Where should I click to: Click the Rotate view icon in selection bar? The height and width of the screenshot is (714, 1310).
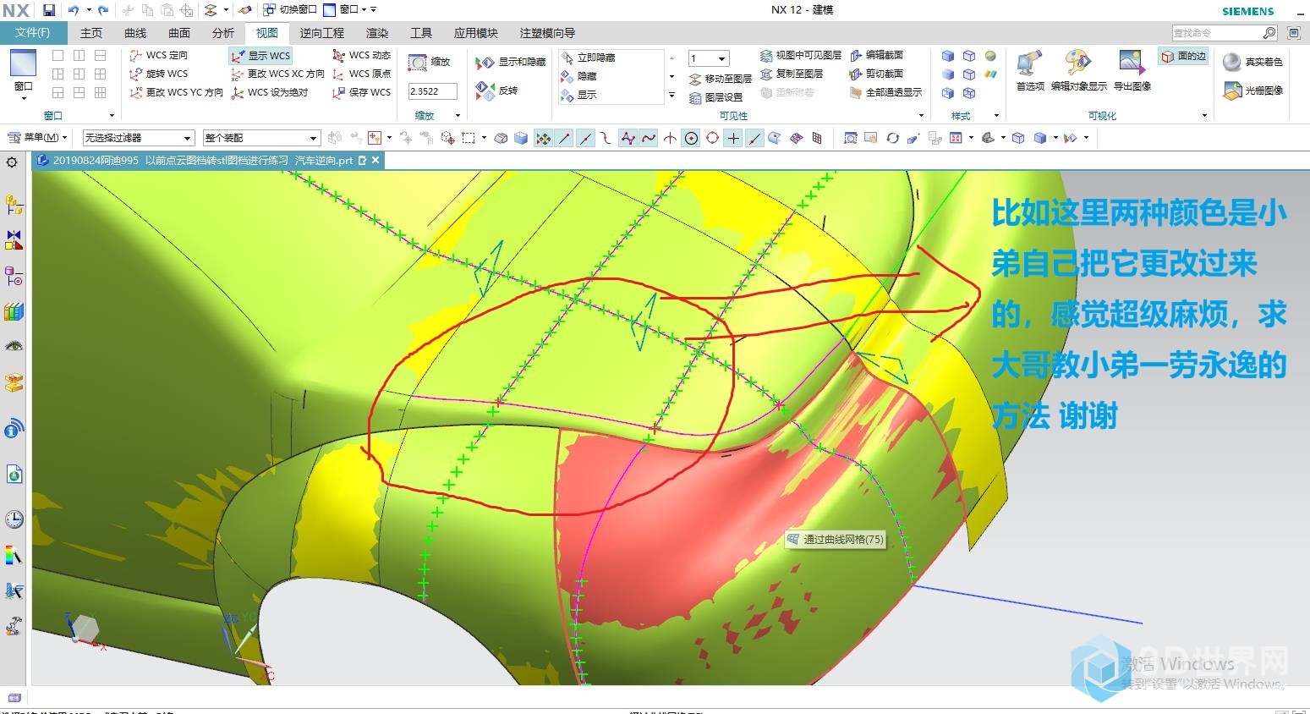coord(892,138)
